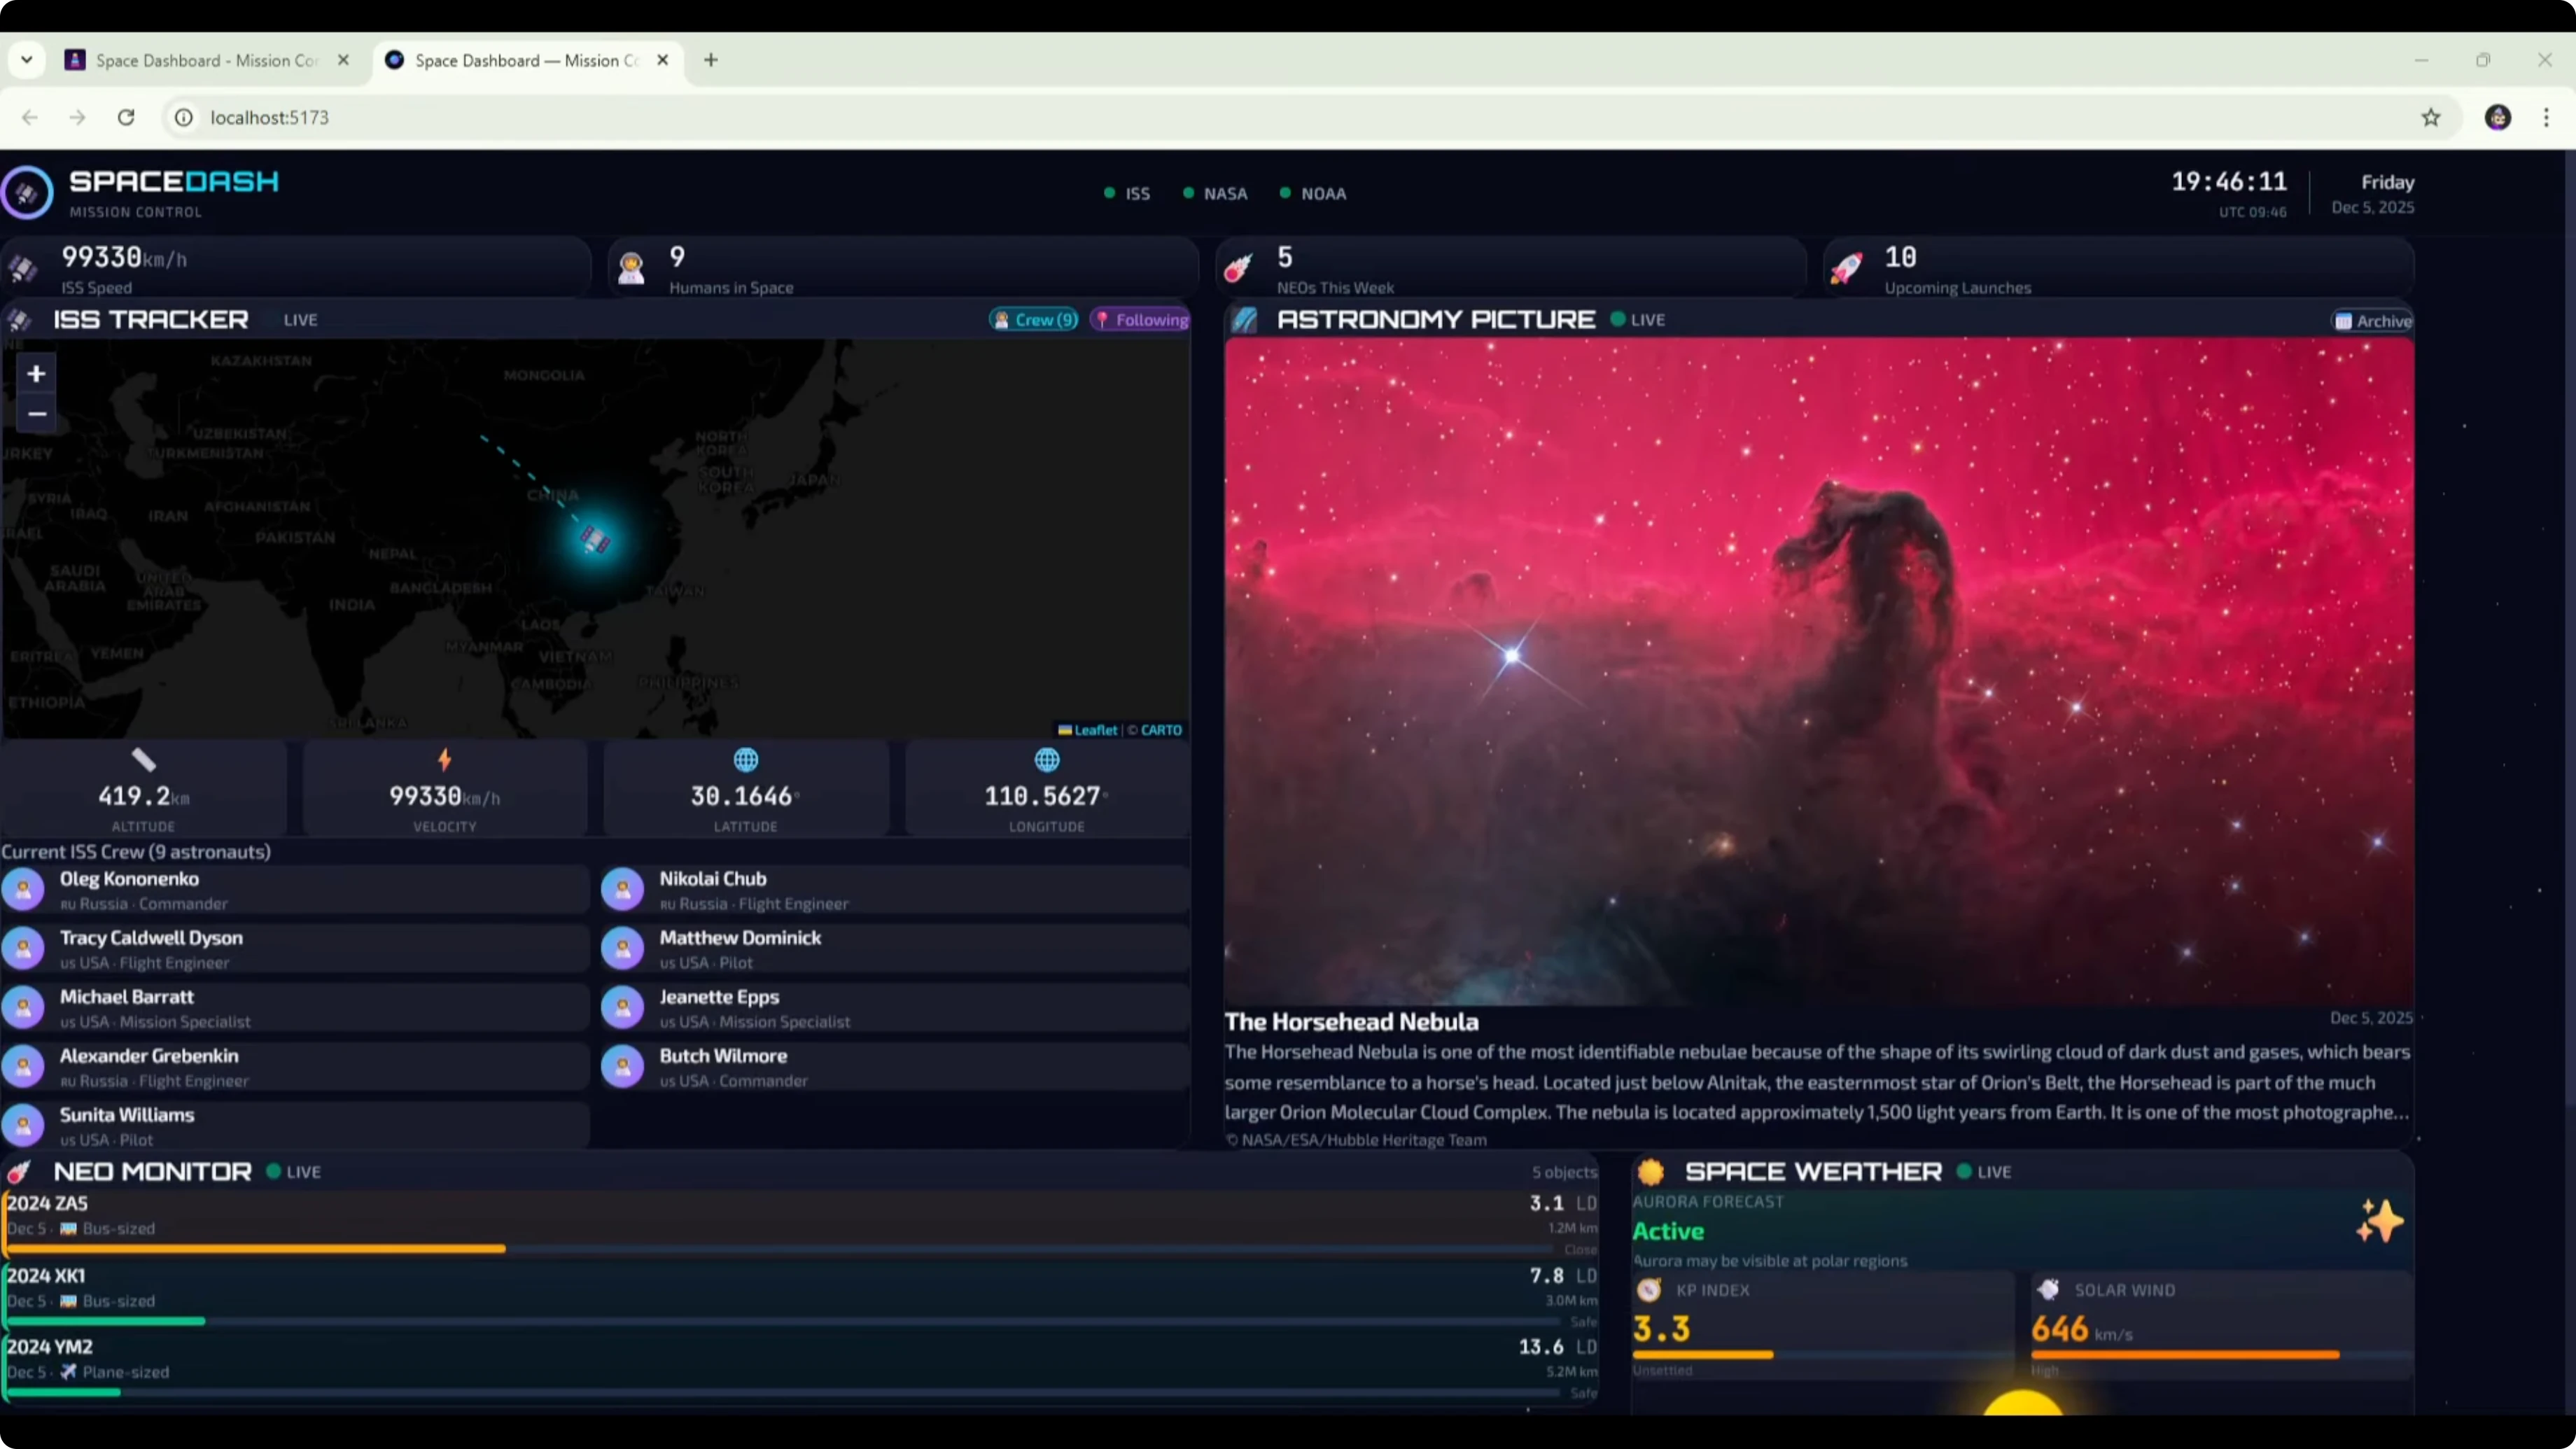Zoom in on the ISS map
Viewport: 2576px width, 1449px height.
(36, 374)
